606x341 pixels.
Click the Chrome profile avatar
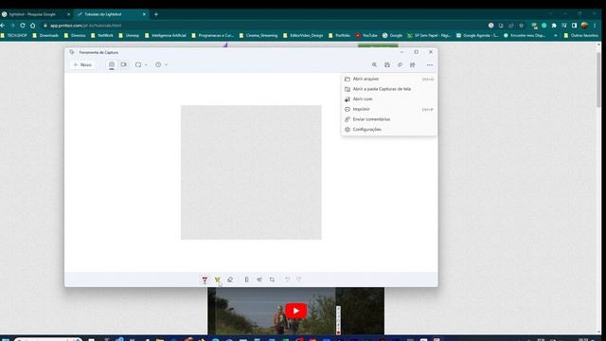(x=584, y=26)
